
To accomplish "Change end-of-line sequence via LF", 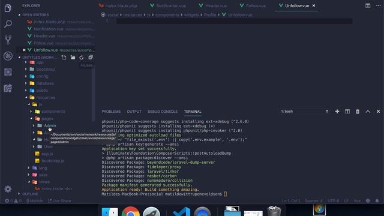I will (x=346, y=201).
